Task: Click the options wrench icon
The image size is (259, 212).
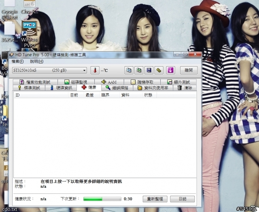Action: pos(159,70)
